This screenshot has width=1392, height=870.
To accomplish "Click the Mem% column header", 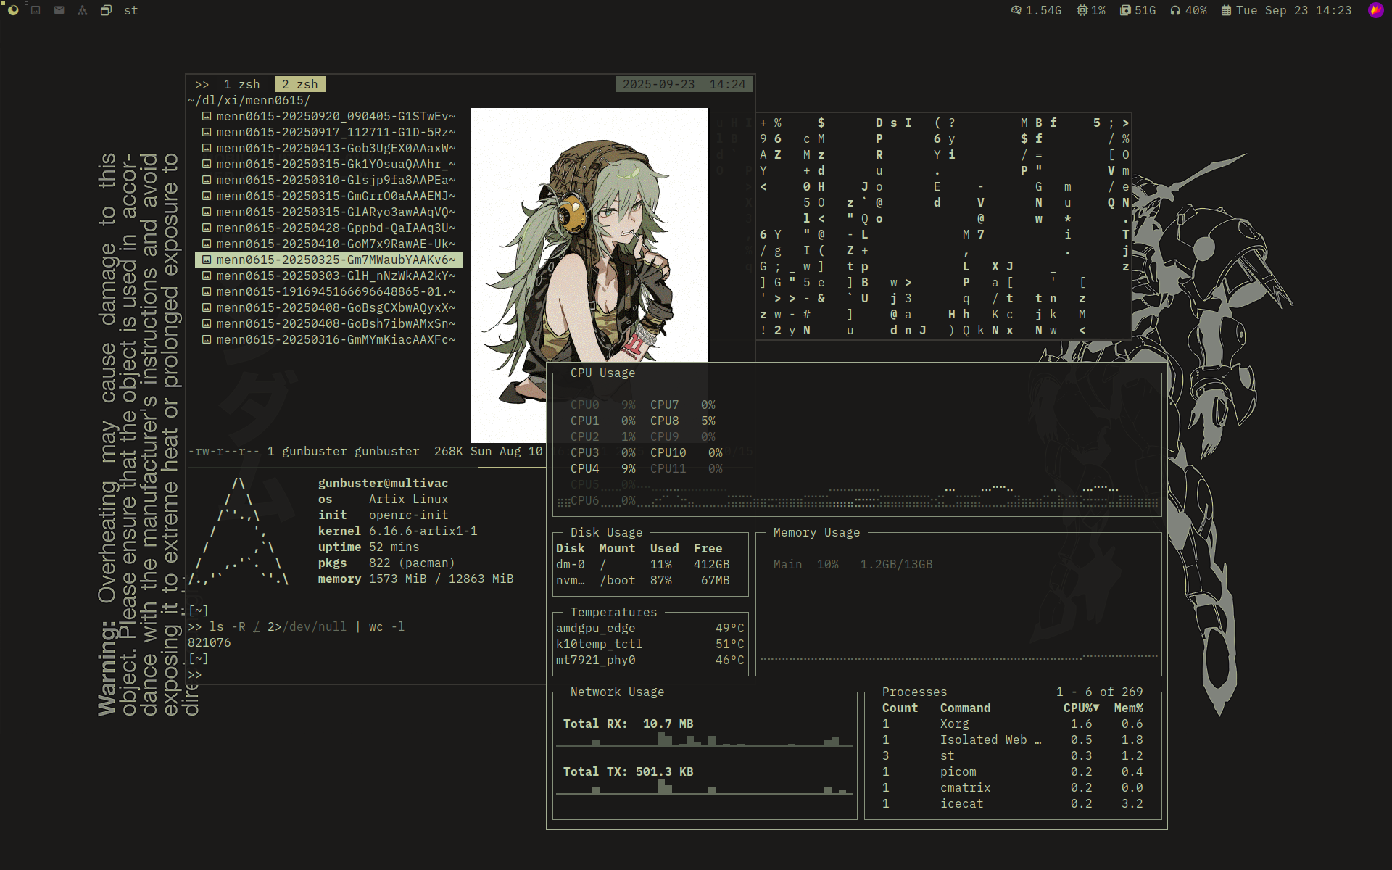I will point(1128,708).
